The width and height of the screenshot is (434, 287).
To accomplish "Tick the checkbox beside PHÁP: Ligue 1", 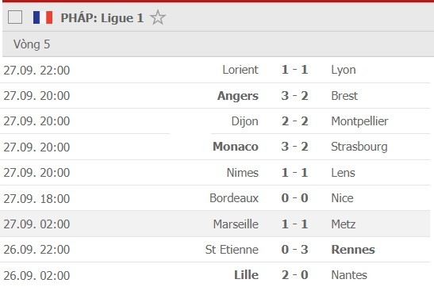I will pyautogui.click(x=15, y=17).
